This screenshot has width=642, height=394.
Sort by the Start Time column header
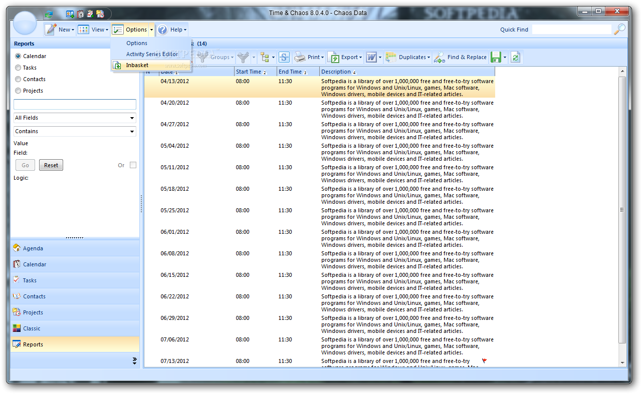click(x=255, y=72)
